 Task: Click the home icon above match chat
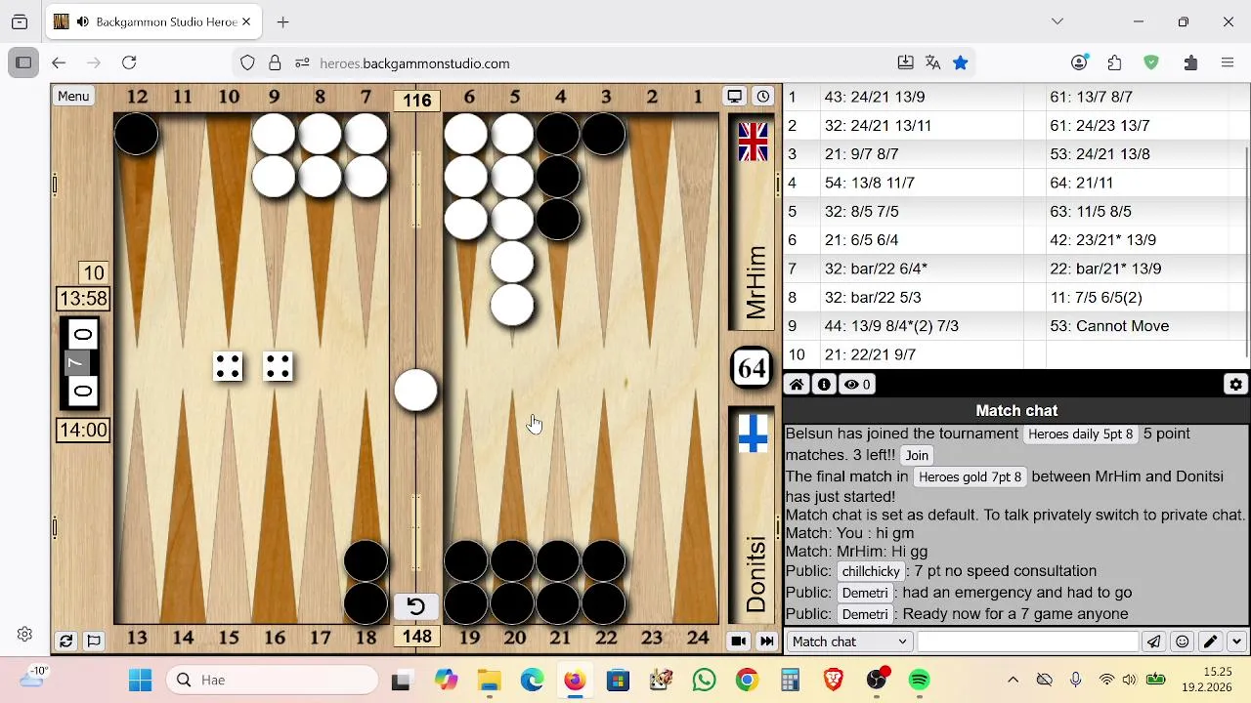click(797, 385)
